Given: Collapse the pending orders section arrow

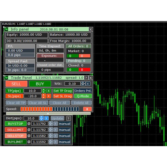Looking at the screenshot, I should pyautogui.click(x=48, y=114).
